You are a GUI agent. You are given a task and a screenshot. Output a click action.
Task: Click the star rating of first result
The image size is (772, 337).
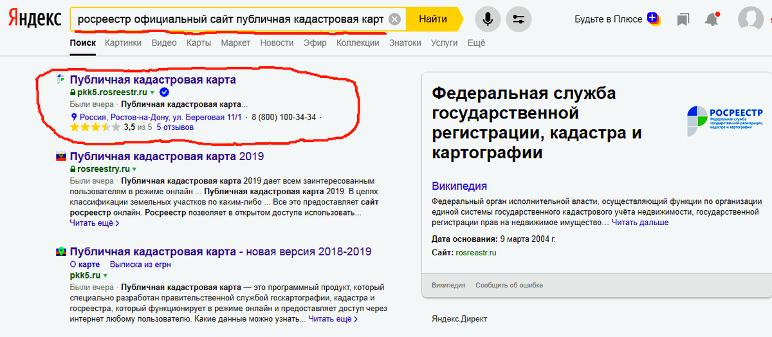pos(95,127)
